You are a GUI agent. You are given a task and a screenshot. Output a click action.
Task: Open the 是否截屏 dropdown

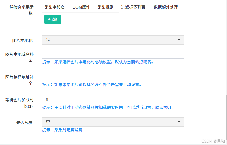[113, 122]
